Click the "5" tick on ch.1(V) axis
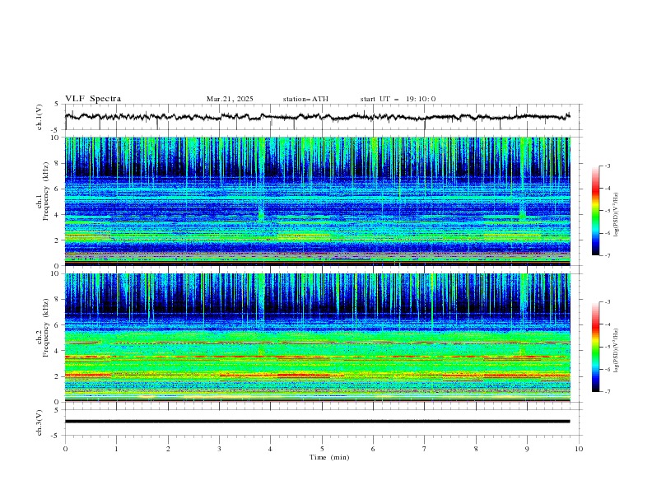652x504 pixels. [x=58, y=105]
